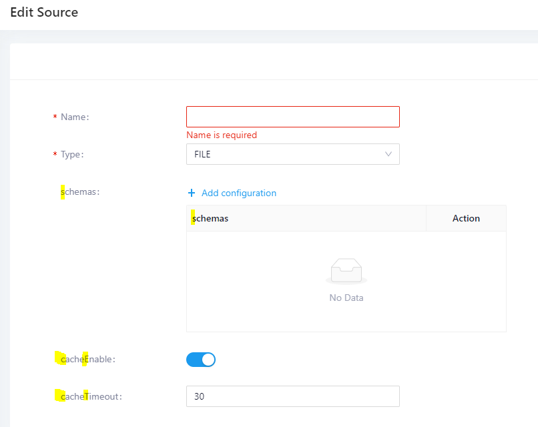Click inside the empty Name field
538x427 pixels.
point(292,116)
